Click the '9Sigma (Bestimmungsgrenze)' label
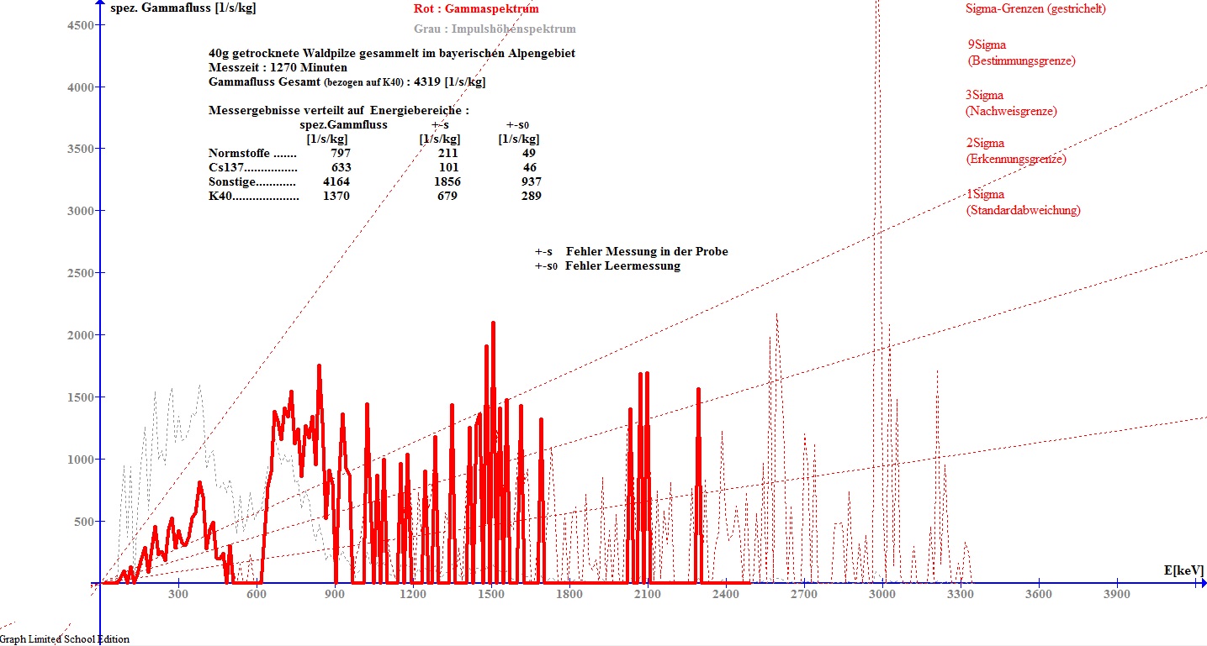Image resolution: width=1207 pixels, height=646 pixels. pyautogui.click(x=1022, y=53)
